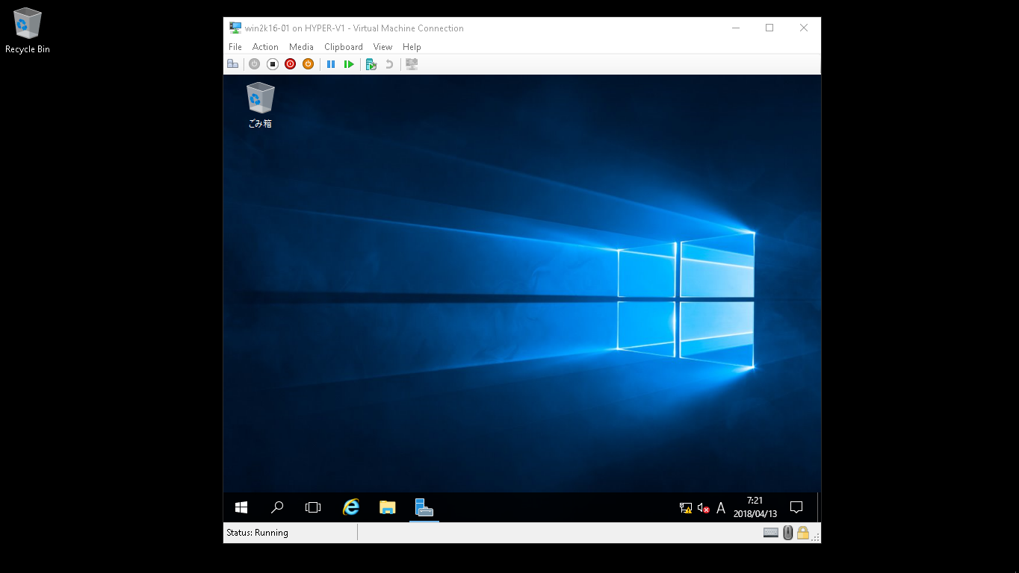Click the padlock status bar icon
Viewport: 1019px width, 573px height.
click(x=803, y=533)
